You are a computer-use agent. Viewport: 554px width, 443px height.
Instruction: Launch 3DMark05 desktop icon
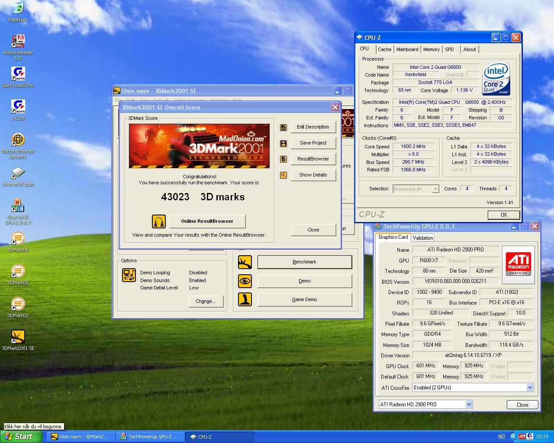point(18,271)
